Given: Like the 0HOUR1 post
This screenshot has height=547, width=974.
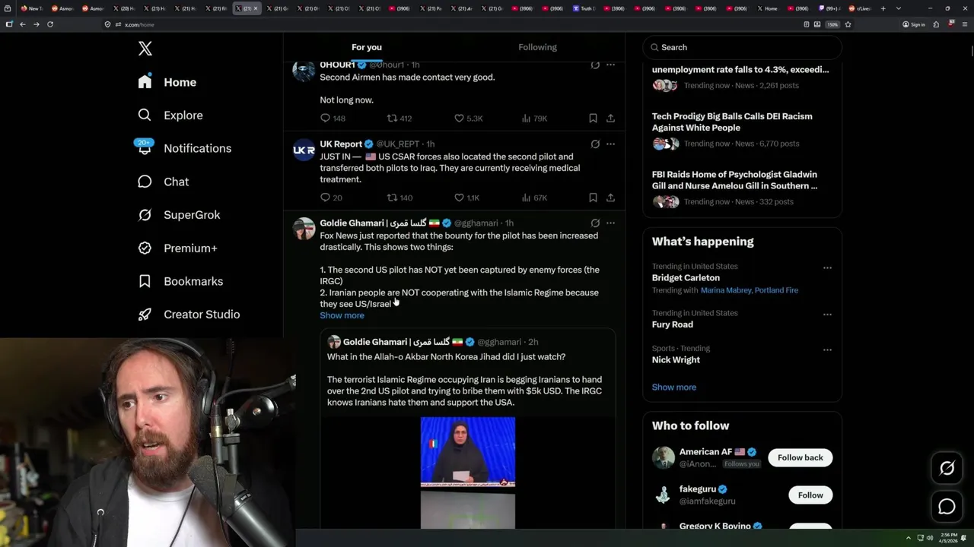Looking at the screenshot, I should (x=468, y=119).
